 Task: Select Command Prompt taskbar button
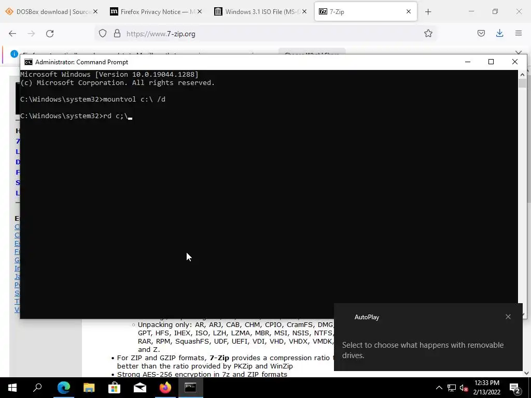point(190,388)
